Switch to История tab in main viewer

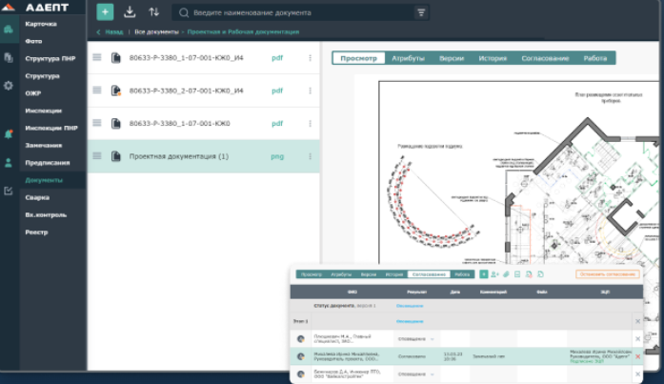point(493,58)
